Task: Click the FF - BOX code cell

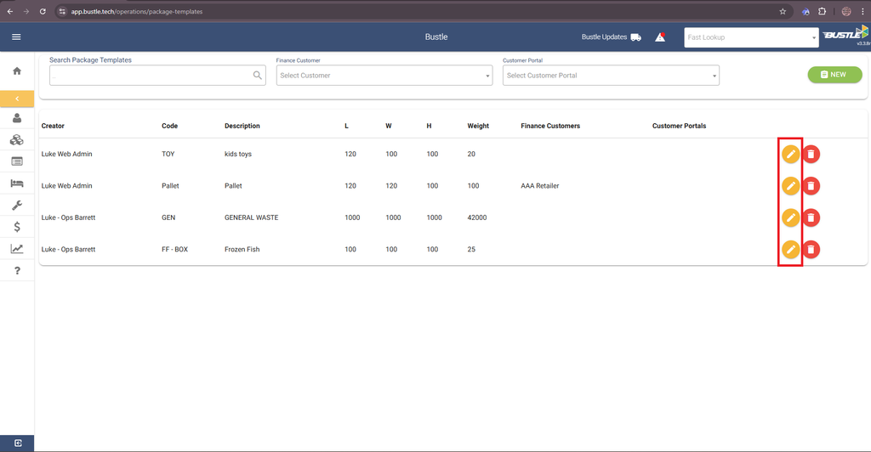Action: click(x=174, y=250)
